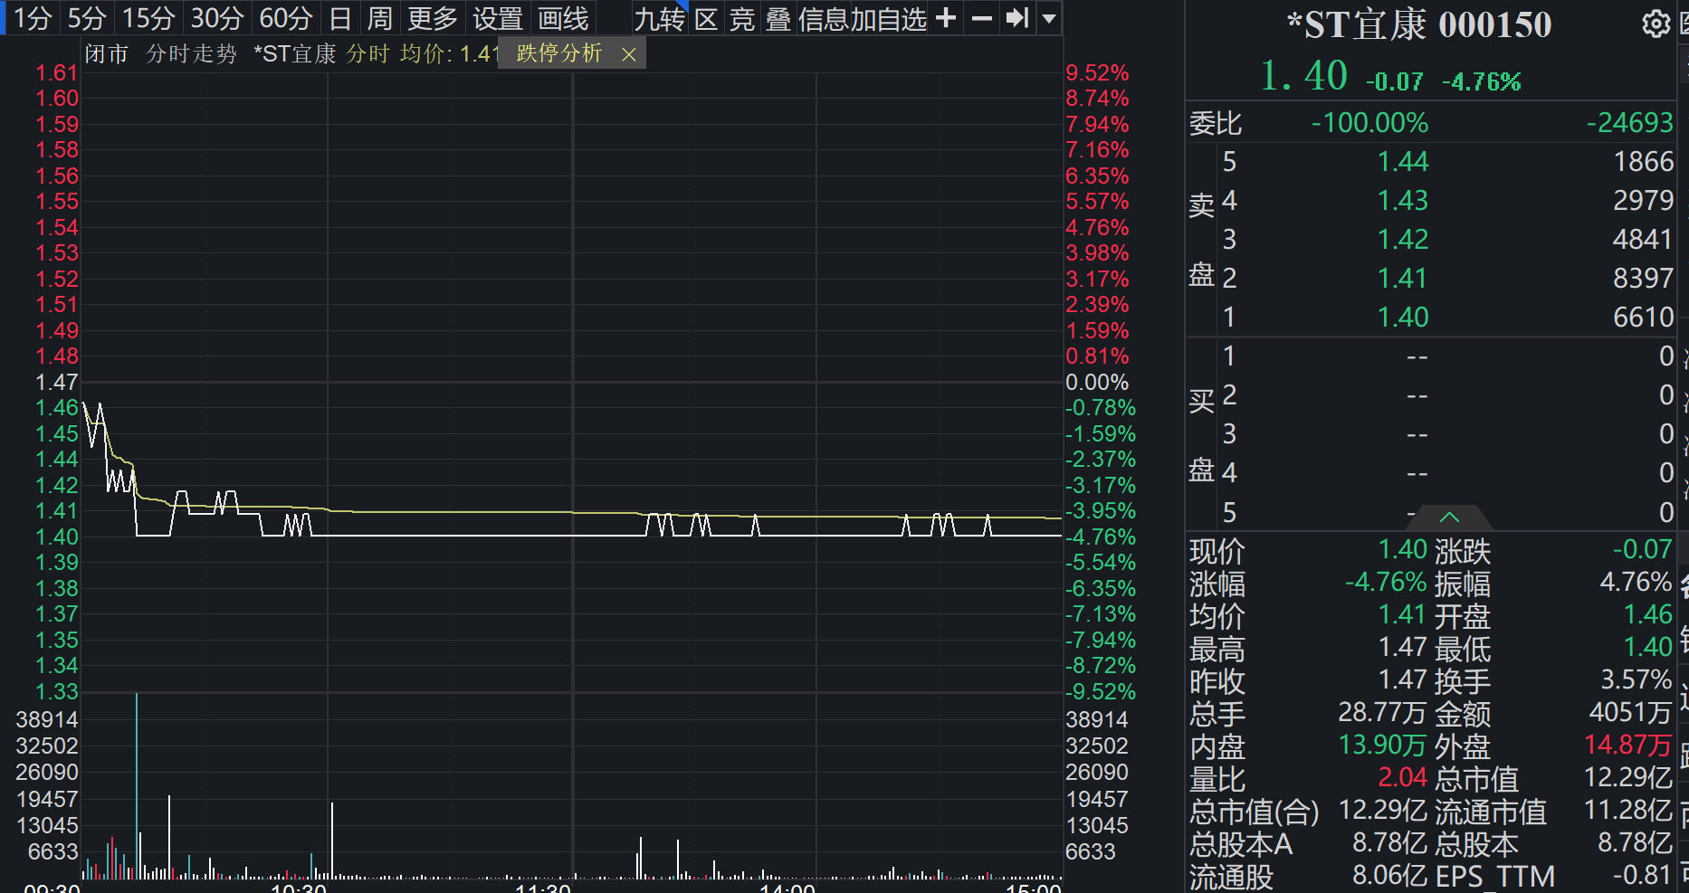The height and width of the screenshot is (893, 1689).
Task: Switch to 1分 chart period
Action: pos(33,18)
